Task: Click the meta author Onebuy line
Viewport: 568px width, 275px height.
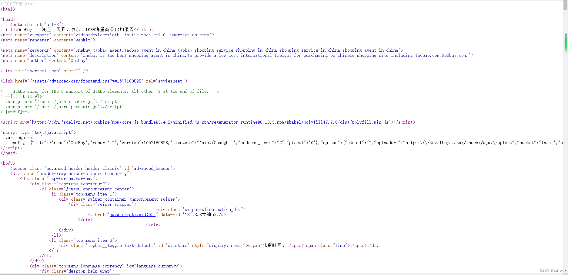Action: [45, 60]
